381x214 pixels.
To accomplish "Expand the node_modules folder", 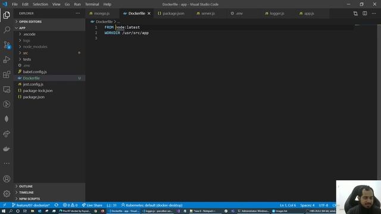I will click(x=49, y=46).
